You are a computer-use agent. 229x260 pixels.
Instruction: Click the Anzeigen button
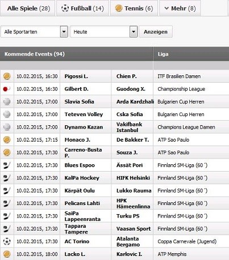(156, 32)
